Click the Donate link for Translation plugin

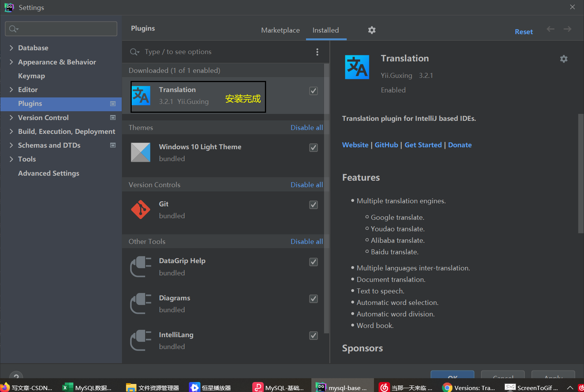460,145
